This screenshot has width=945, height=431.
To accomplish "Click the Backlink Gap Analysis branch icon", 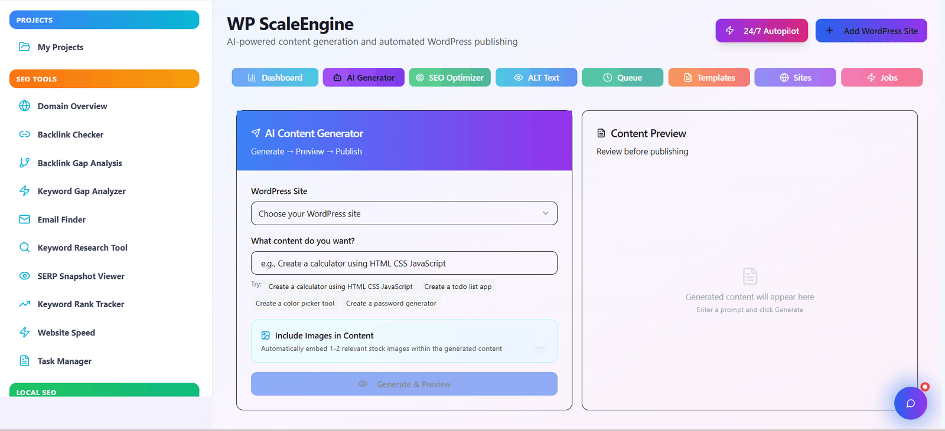I will [24, 162].
